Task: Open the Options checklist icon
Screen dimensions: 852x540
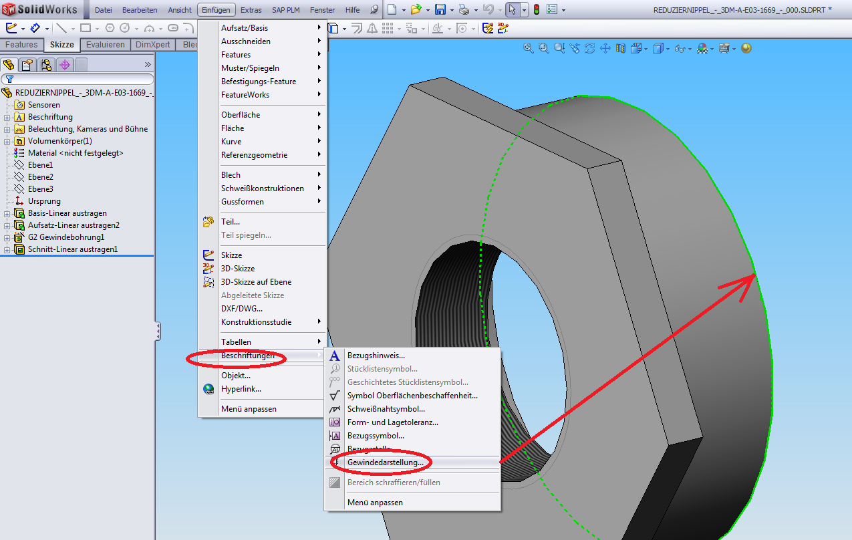Action: tap(552, 10)
